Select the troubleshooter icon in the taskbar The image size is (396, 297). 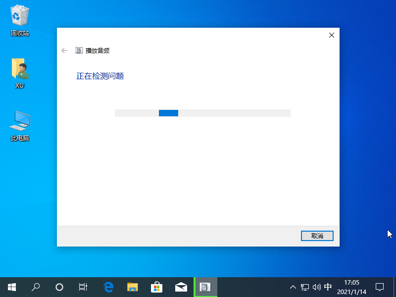point(205,287)
